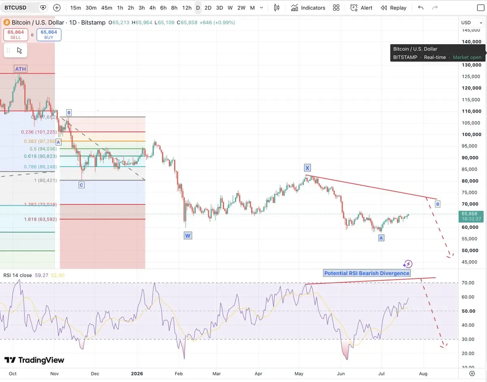Open the candlestick chart type menu

(x=277, y=8)
